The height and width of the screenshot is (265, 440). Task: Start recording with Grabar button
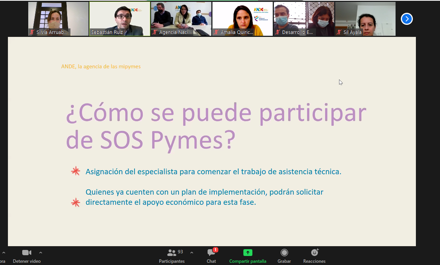pos(284,256)
